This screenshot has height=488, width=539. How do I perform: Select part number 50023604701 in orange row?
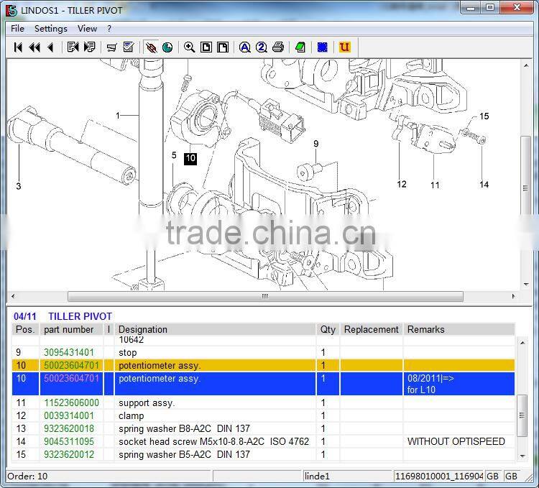71,365
